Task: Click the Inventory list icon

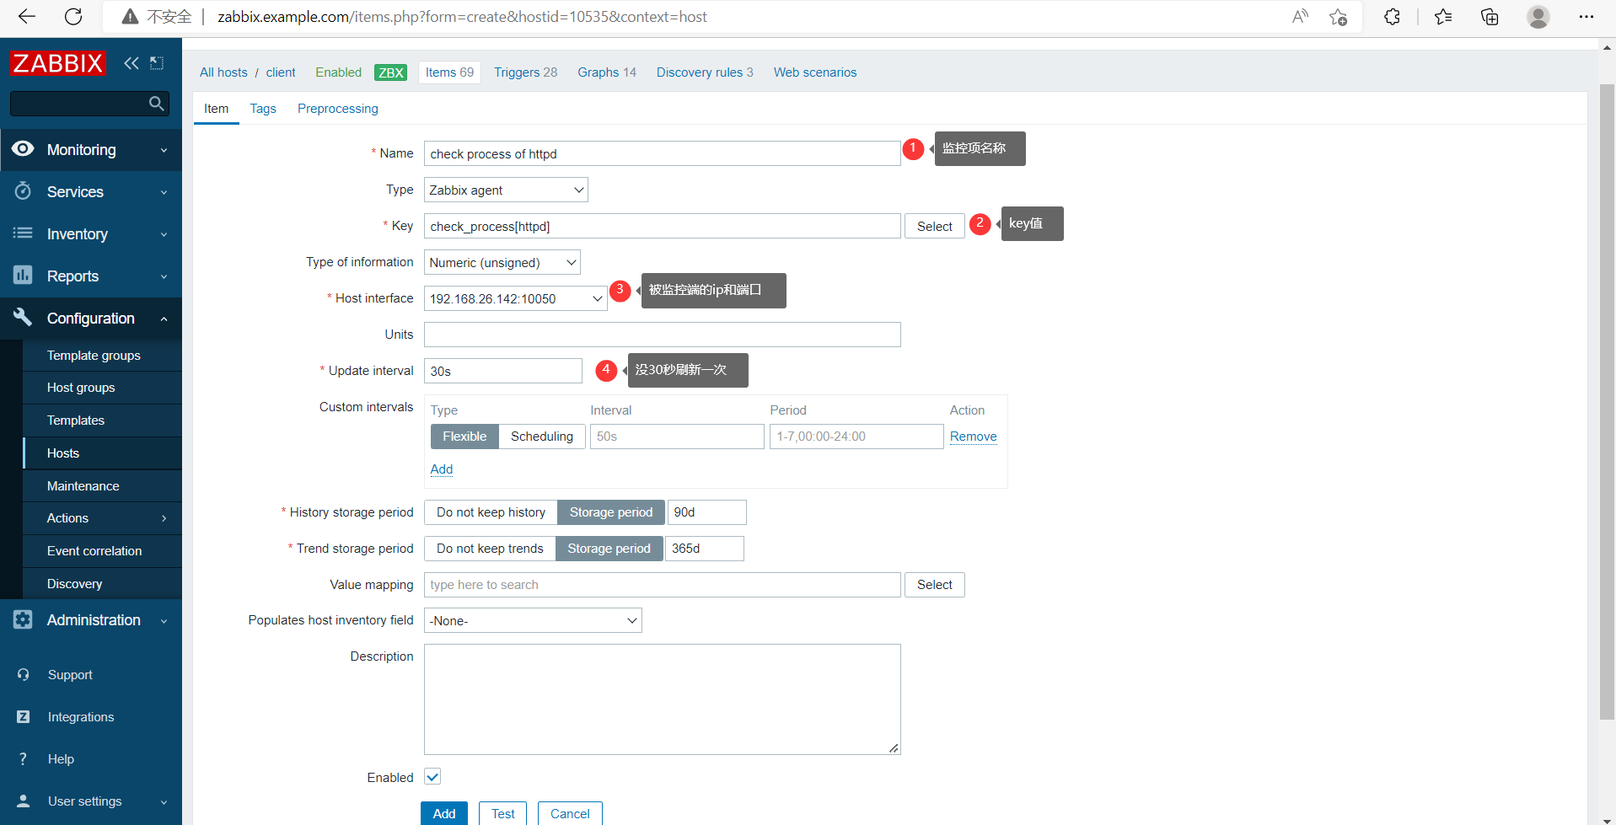Action: (23, 233)
